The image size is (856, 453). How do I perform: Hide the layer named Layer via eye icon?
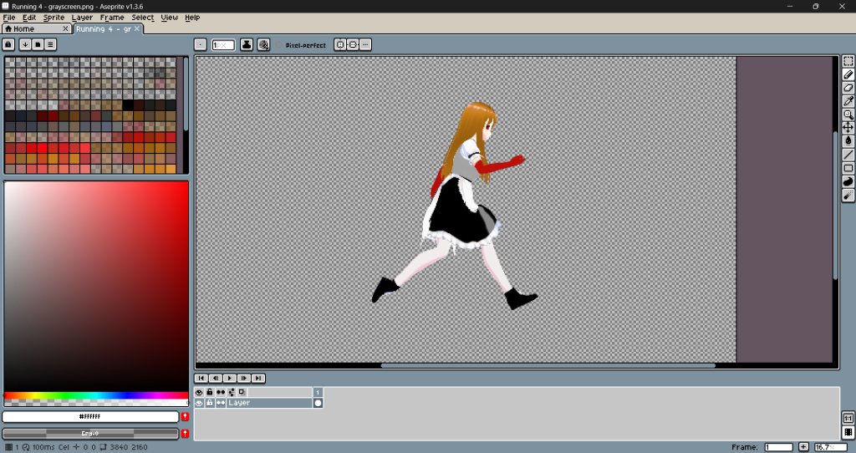pos(199,403)
